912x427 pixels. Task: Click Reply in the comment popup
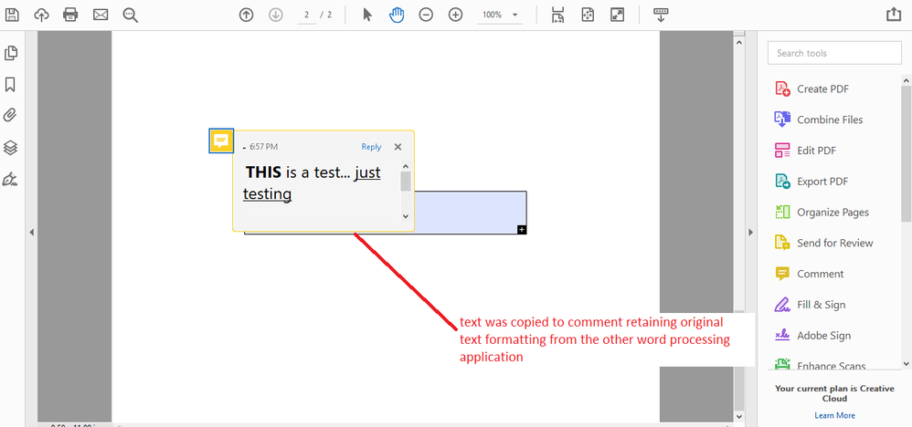click(x=371, y=147)
